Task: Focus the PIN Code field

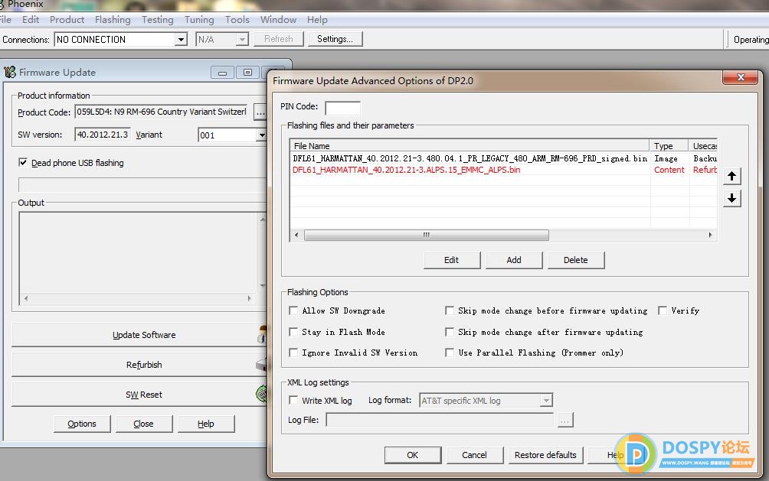Action: pos(343,108)
